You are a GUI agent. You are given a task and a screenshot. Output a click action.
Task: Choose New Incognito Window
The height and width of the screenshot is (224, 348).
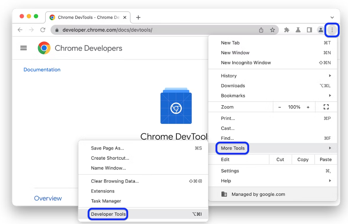272,63
